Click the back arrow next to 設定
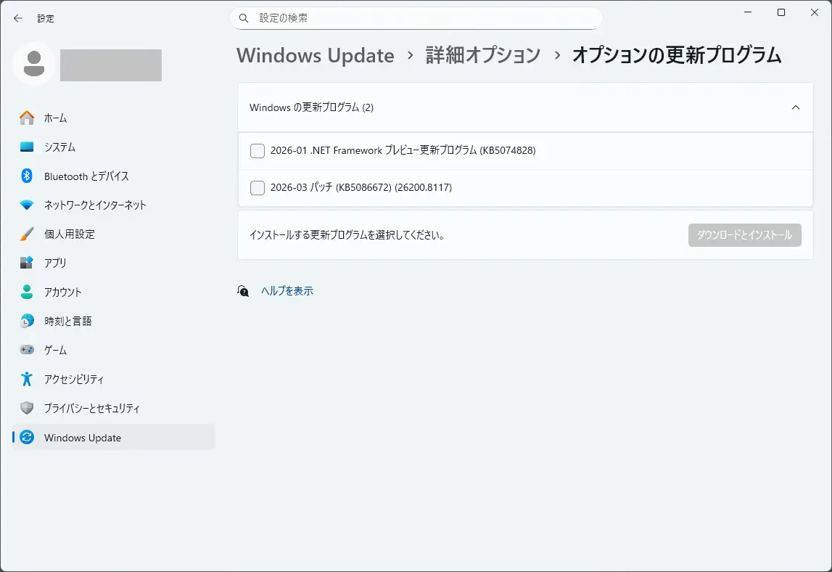The width and height of the screenshot is (832, 572). tap(18, 18)
